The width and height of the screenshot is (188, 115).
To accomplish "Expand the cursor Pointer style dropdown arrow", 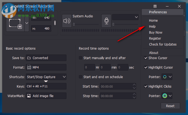I will (x=170, y=77).
